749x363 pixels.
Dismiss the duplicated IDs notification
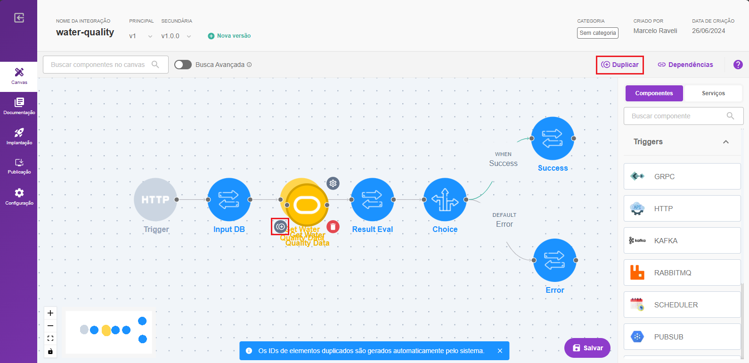[500, 351]
